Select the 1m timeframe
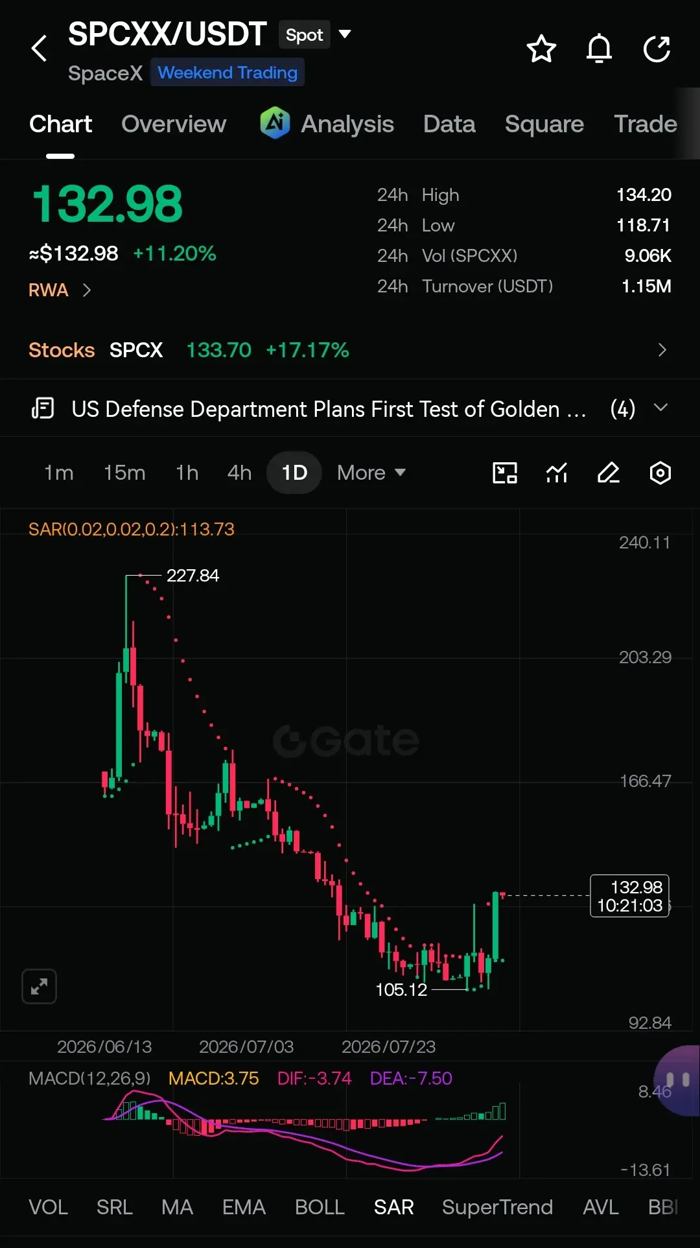 coord(58,473)
